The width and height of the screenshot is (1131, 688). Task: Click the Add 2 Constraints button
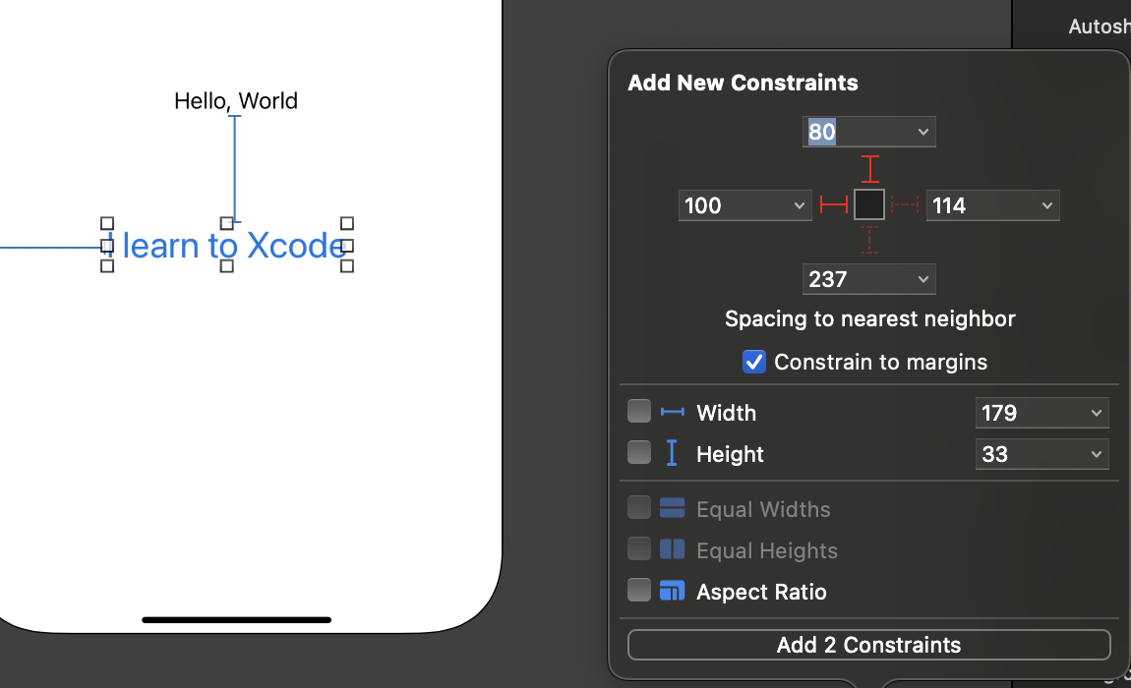(868, 645)
